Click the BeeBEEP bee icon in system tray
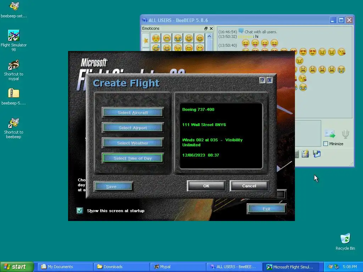Image resolution: width=363 pixels, height=272 pixels. [331, 267]
